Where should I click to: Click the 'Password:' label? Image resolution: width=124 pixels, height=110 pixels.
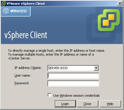22,83
